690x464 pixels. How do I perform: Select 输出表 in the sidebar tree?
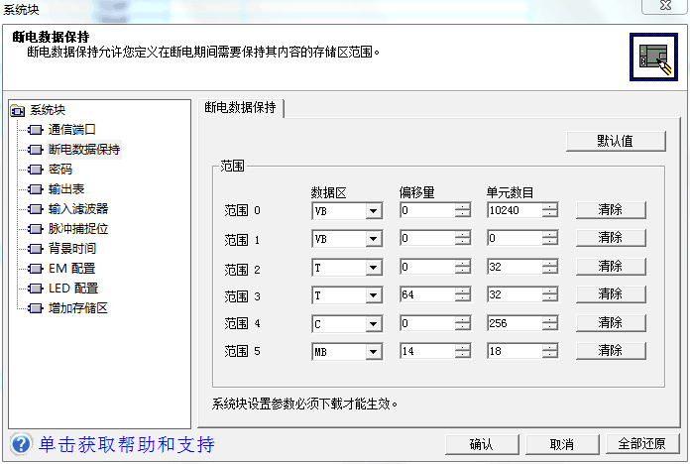click(x=65, y=189)
